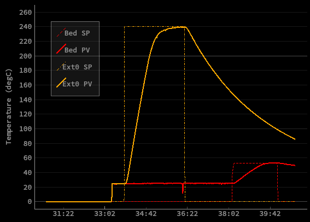Viewport: 310px width, 222px height.
Task: Click the 31:22 time axis label
Action: pos(63,214)
